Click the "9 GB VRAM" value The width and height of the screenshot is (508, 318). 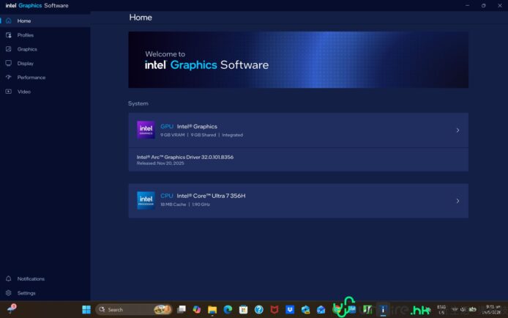172,135
